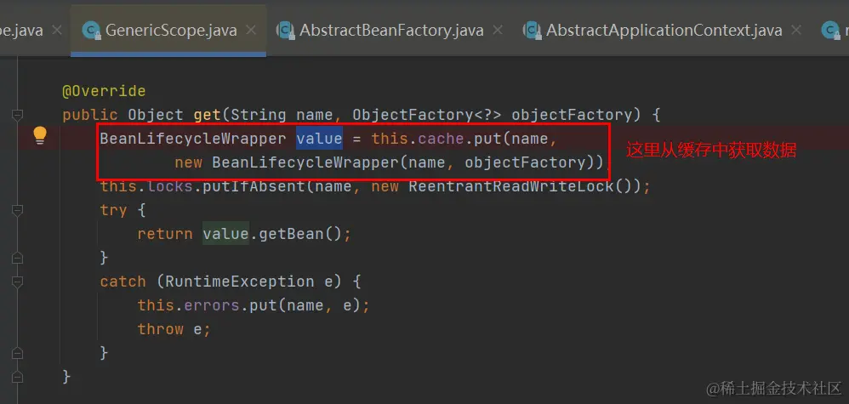The width and height of the screenshot is (849, 404).
Task: Click the highlighted value variable declaration
Action: tap(319, 139)
